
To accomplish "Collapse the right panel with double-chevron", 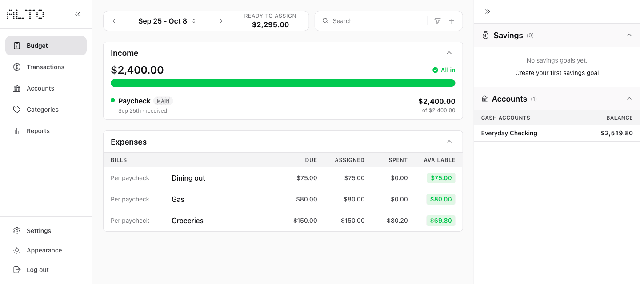I will [x=488, y=12].
